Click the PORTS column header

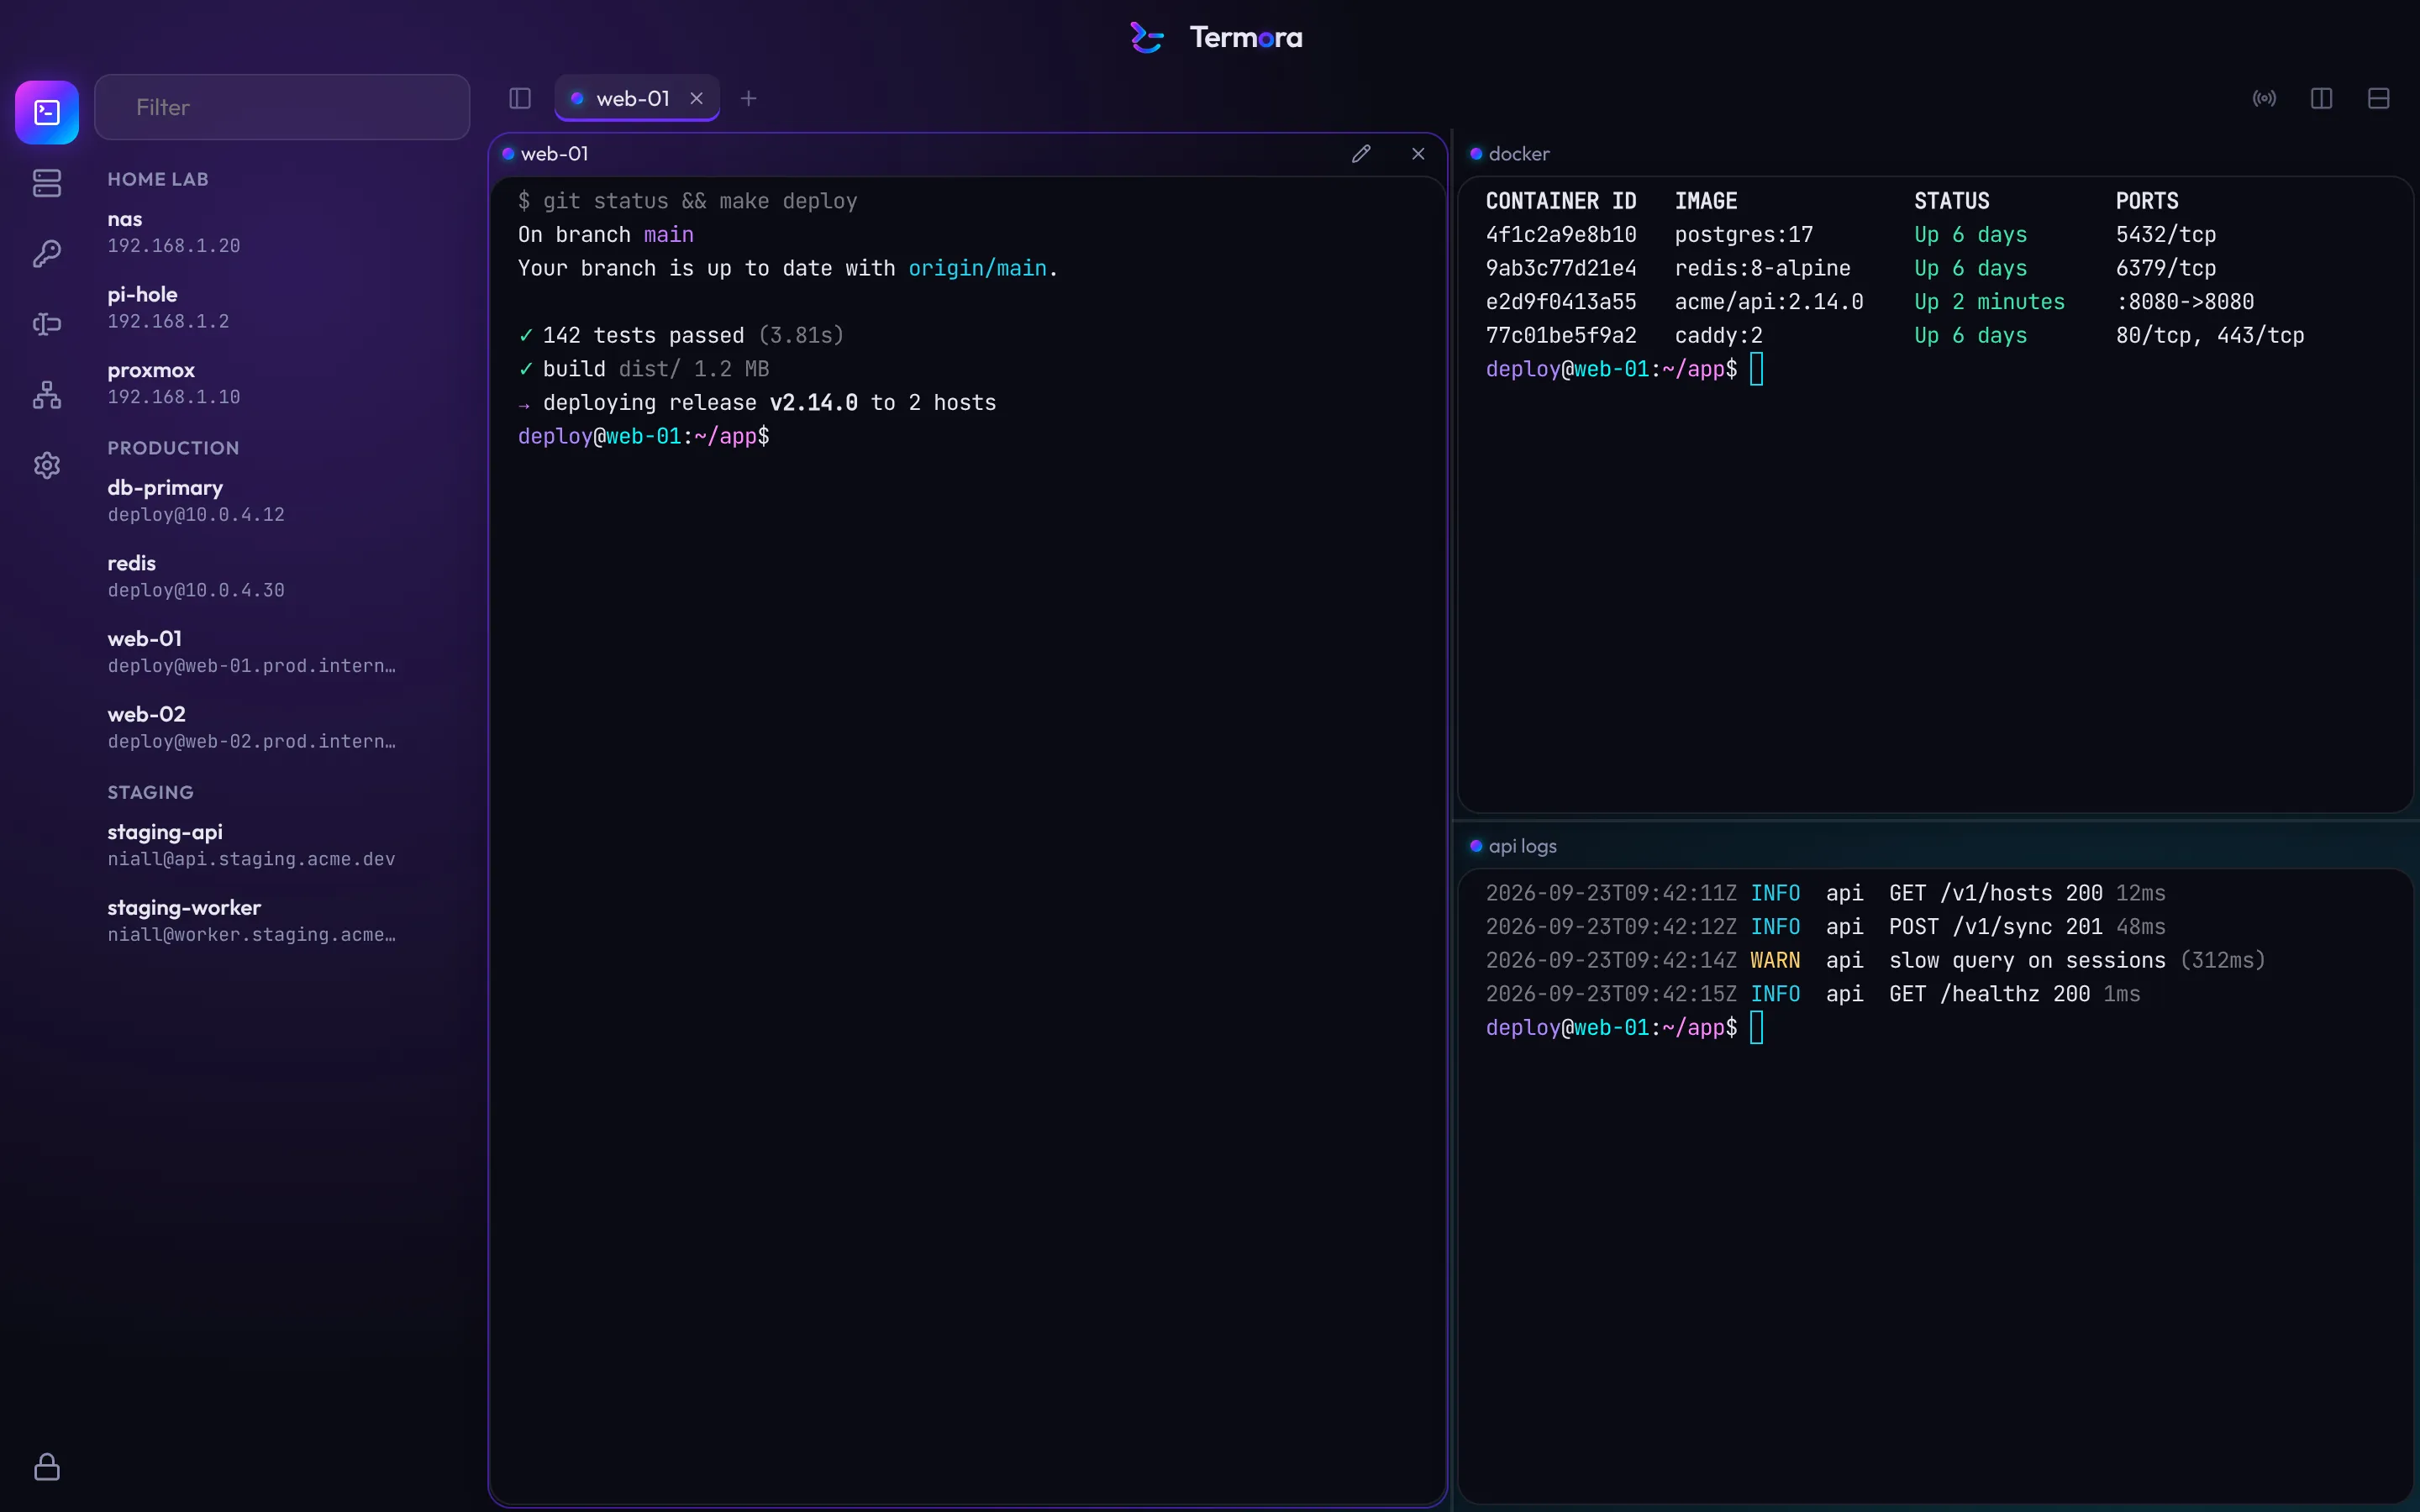(2146, 201)
